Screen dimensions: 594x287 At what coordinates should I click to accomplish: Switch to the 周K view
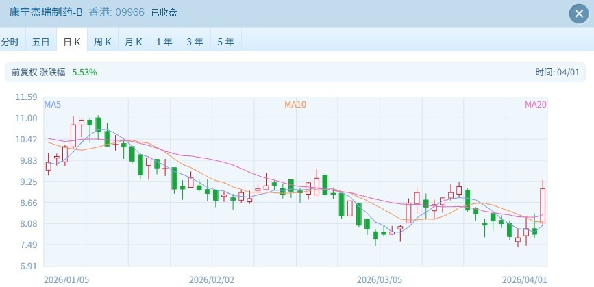coord(103,42)
